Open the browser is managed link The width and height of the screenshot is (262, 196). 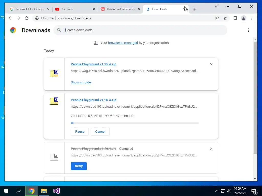(123, 43)
